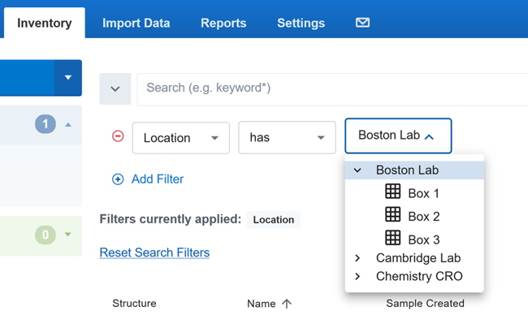Choose Box 2 under Boston Lab

click(424, 217)
